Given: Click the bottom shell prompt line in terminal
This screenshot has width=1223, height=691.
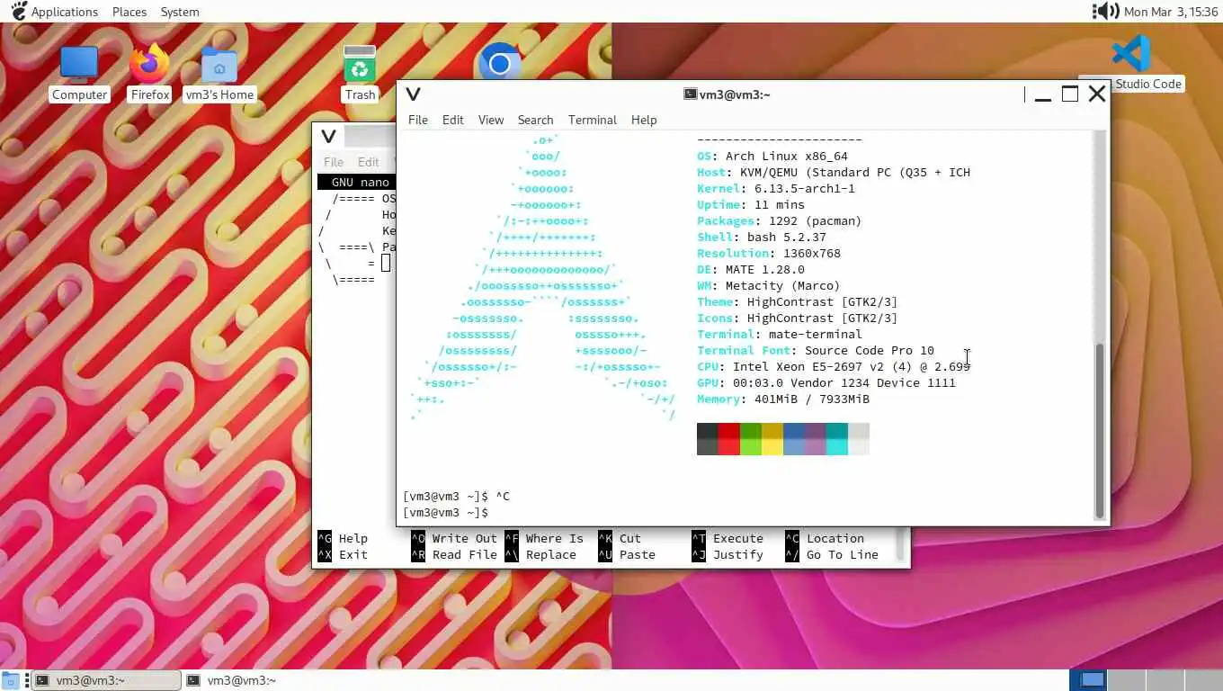Looking at the screenshot, I should tap(446, 513).
